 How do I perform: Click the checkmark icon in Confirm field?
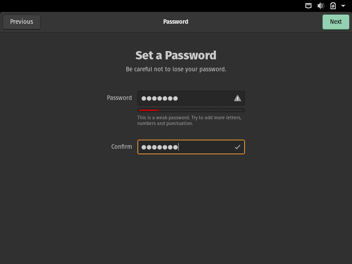pyautogui.click(x=238, y=147)
